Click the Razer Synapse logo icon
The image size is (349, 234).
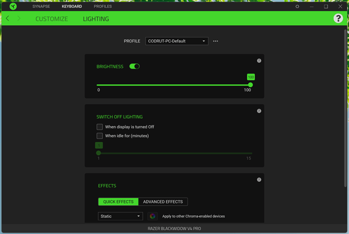[x=13, y=6]
